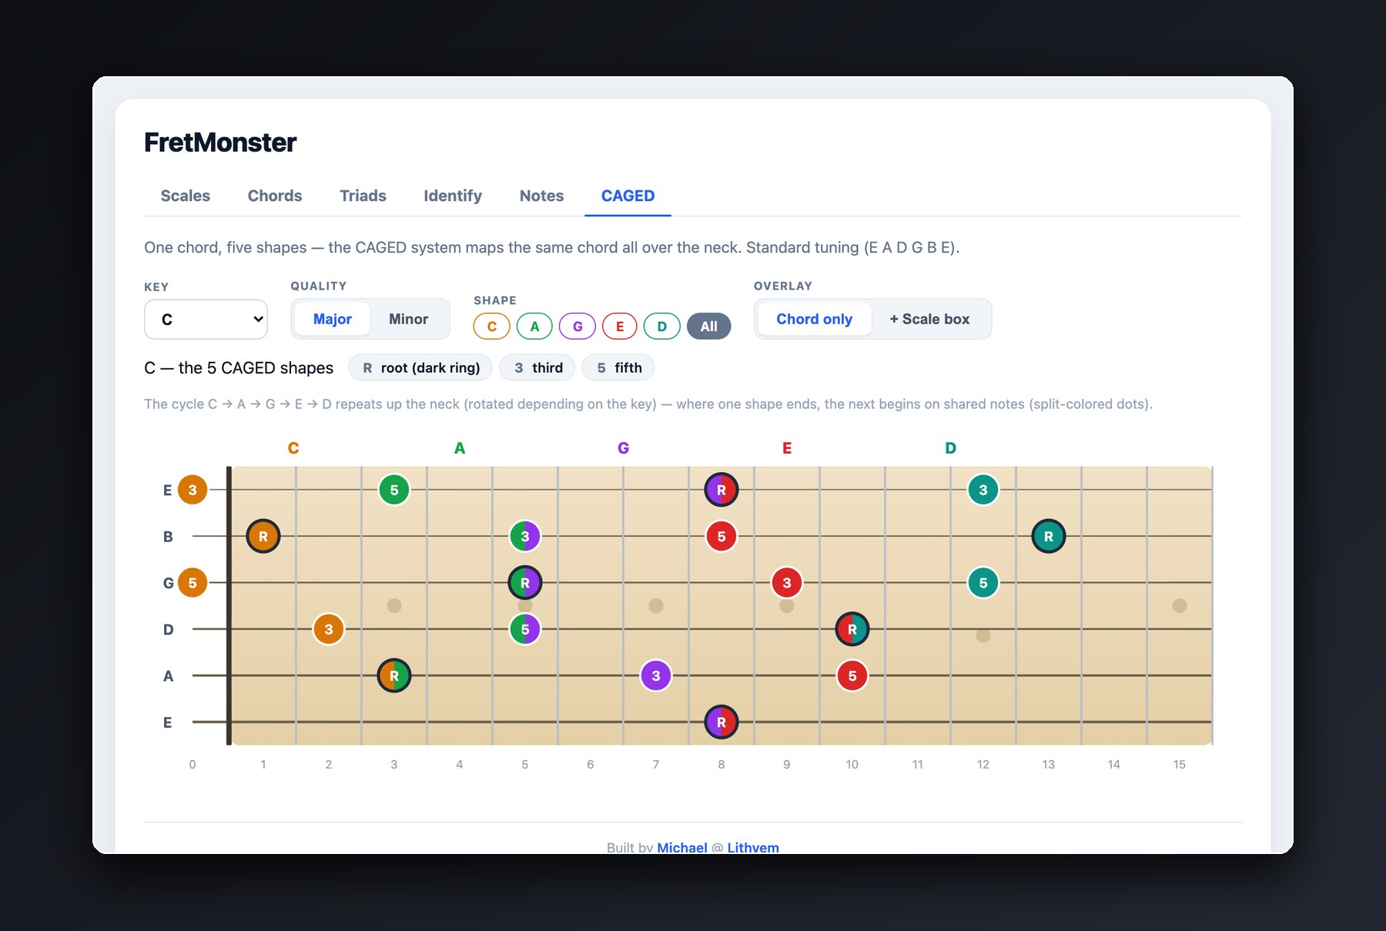This screenshot has width=1386, height=931.
Task: Click the root dot on low E fret 8
Action: coord(721,722)
